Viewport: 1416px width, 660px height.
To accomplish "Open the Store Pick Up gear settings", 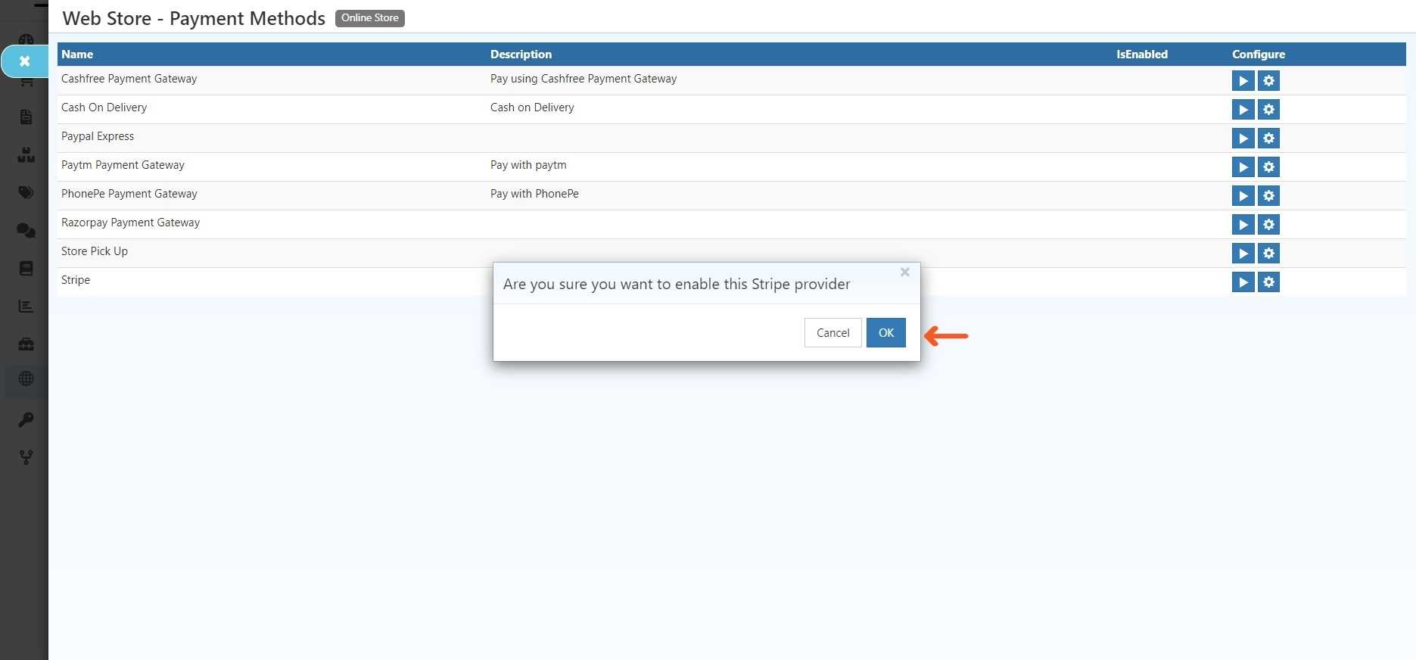I will [x=1268, y=253].
